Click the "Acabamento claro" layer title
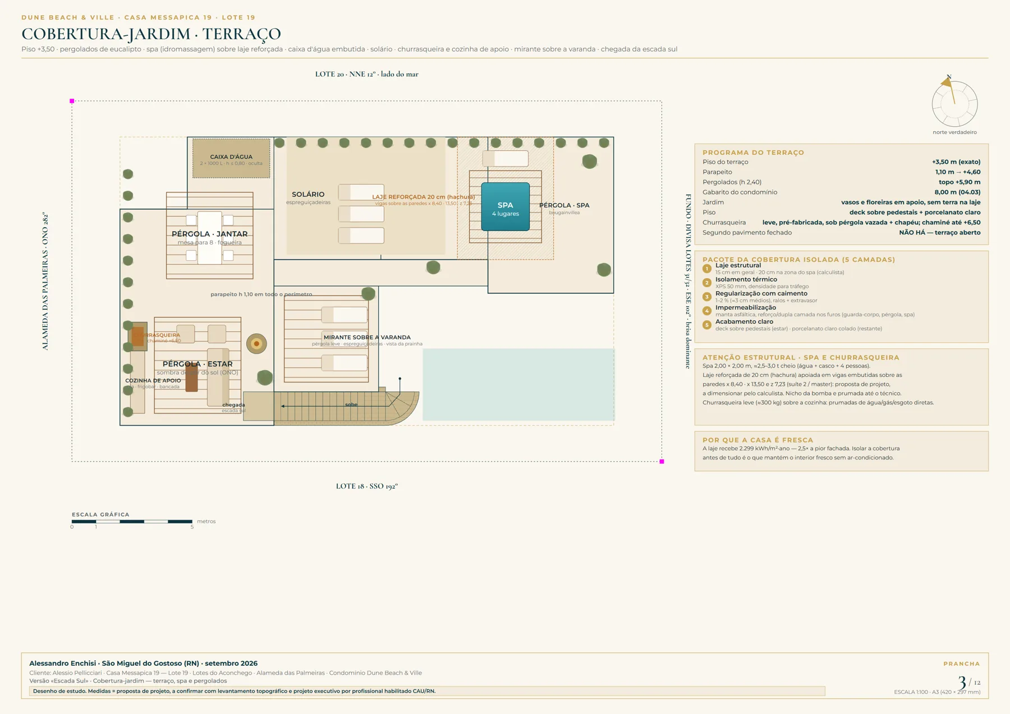 744,321
